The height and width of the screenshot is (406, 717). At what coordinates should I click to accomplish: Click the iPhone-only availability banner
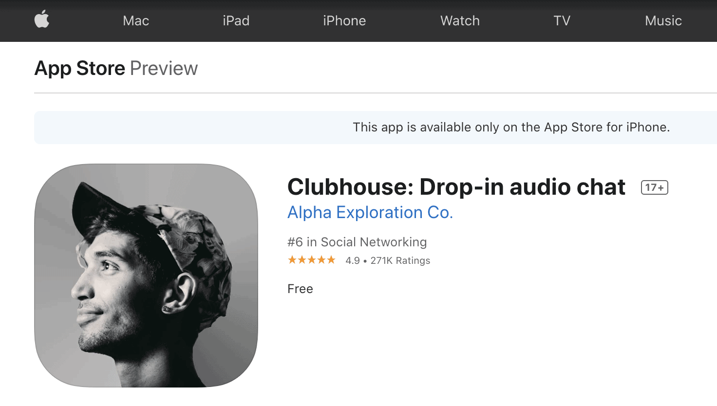click(376, 128)
